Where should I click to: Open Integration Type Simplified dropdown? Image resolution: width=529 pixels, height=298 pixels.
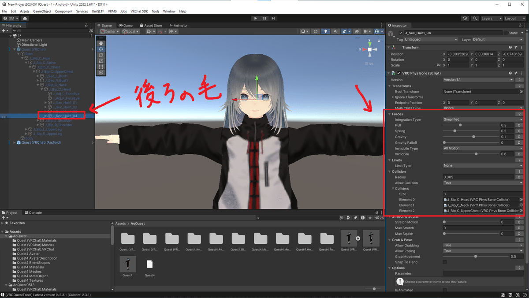[483, 119]
